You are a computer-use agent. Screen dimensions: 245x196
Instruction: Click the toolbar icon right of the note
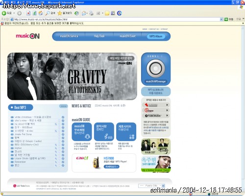click(x=113, y=13)
